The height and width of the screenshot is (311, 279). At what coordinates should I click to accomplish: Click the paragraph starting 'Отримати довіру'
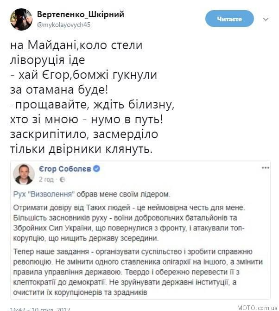[x=129, y=223]
